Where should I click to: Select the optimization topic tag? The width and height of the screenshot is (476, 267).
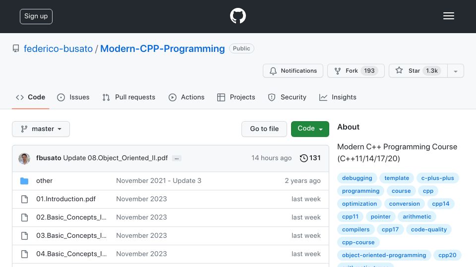coord(359,204)
